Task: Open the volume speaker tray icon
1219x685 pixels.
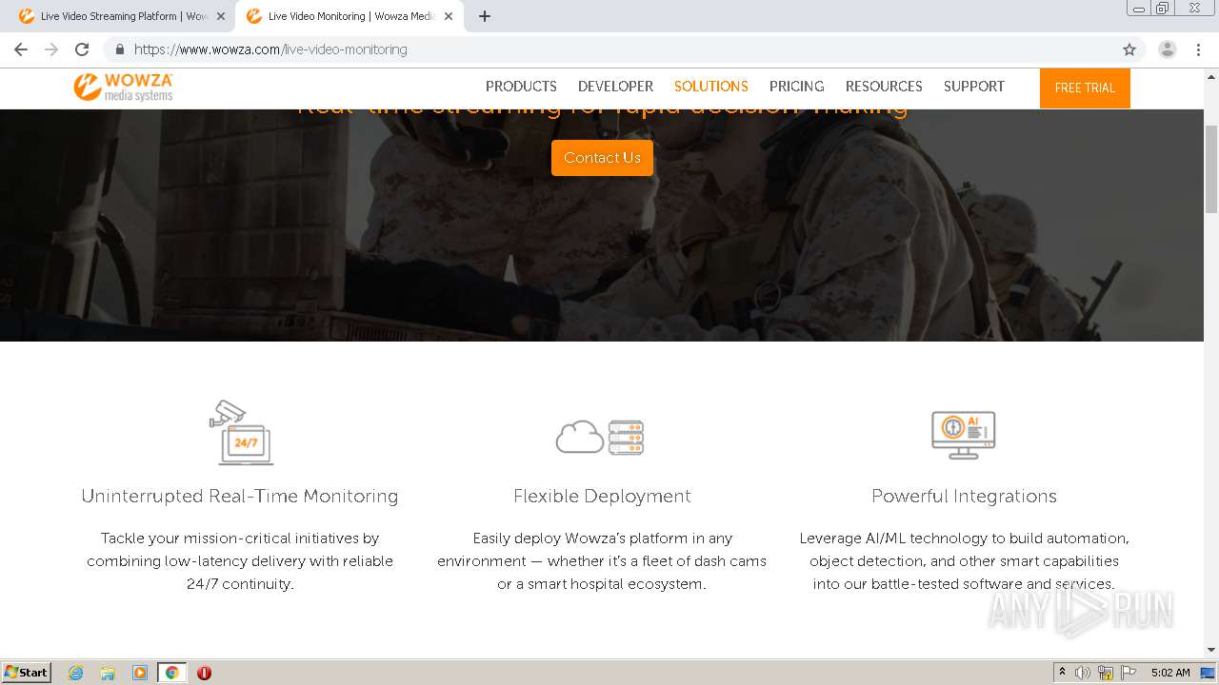Action: tap(1083, 673)
